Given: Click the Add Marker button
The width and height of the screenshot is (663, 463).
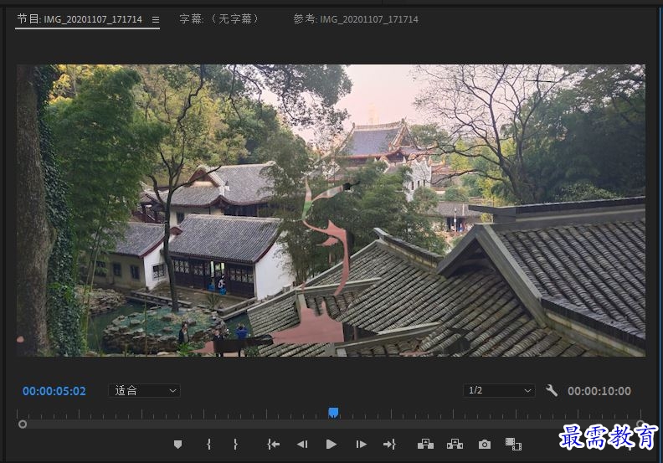Looking at the screenshot, I should 177,445.
